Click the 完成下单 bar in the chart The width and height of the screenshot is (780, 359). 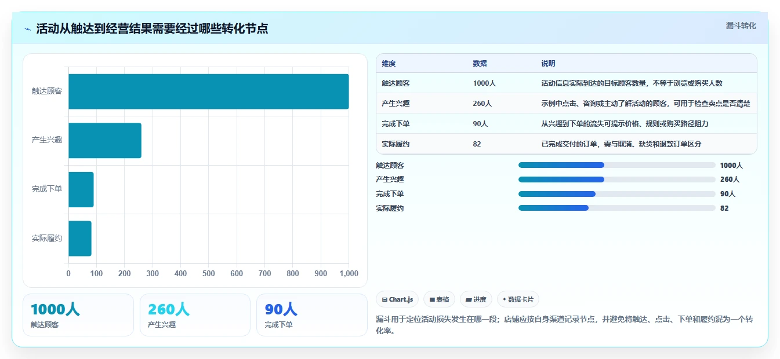[x=81, y=189]
